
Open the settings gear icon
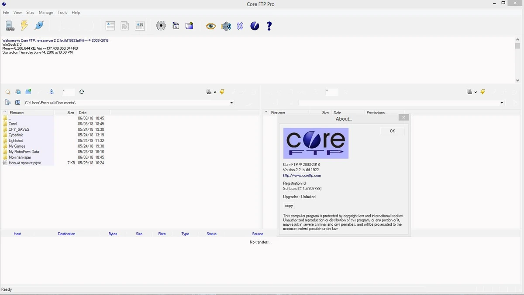tap(161, 26)
